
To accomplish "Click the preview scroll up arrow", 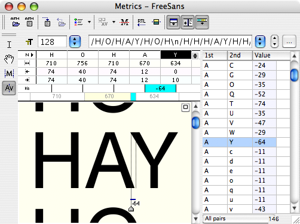I will pos(195,106).
